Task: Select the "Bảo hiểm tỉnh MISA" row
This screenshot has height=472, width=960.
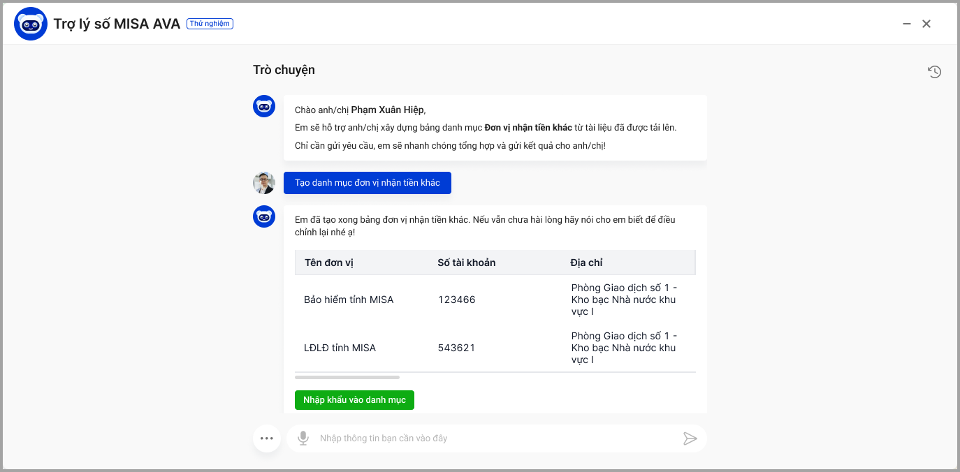Action: pos(349,300)
